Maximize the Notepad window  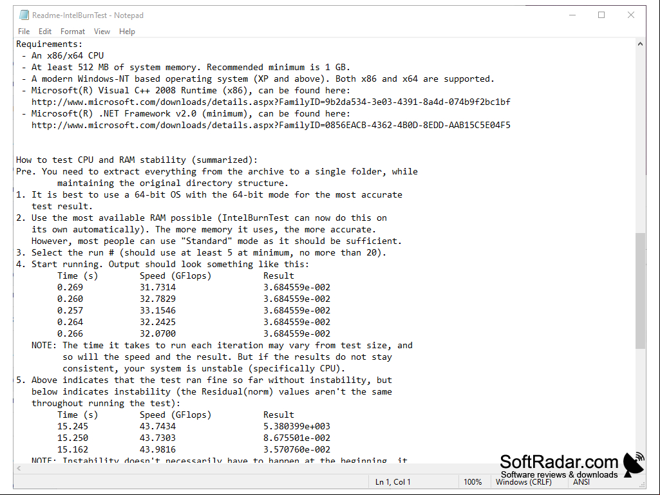601,15
